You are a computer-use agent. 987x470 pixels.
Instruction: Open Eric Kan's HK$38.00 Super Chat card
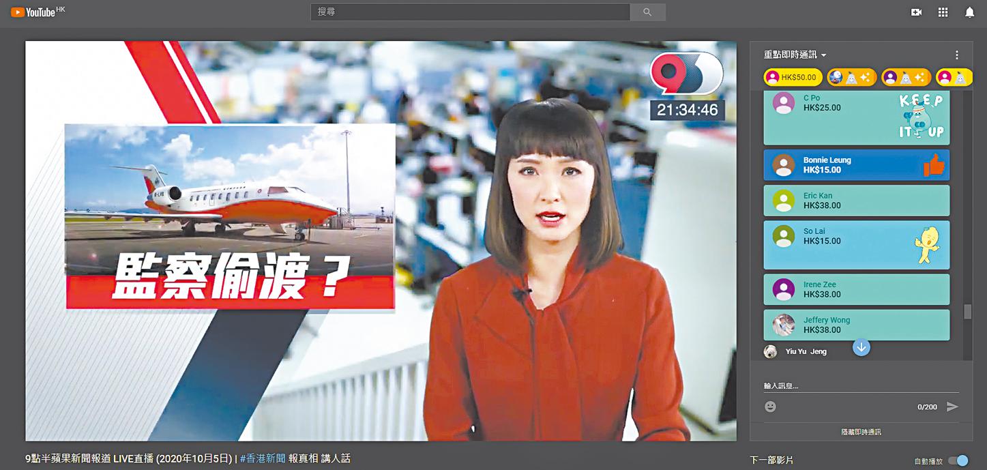coord(856,201)
